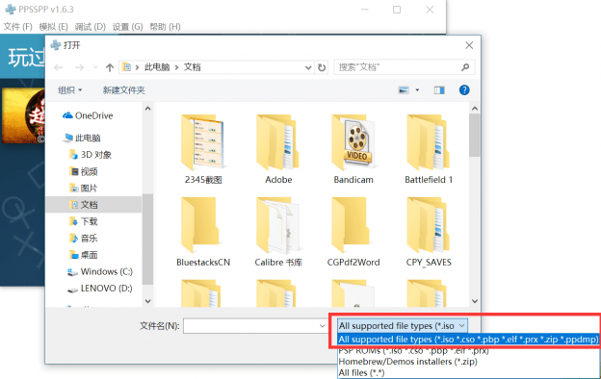Click navigation pane scroll up arrow
The height and width of the screenshot is (379, 601).
148,109
